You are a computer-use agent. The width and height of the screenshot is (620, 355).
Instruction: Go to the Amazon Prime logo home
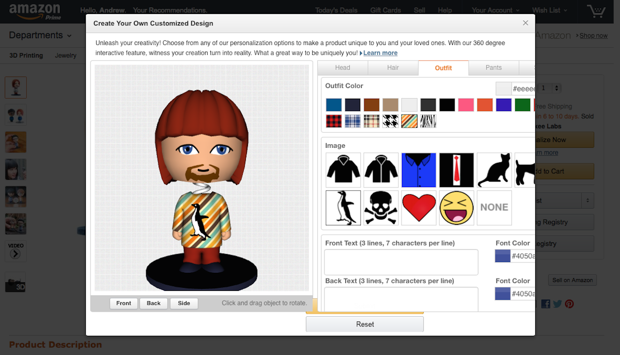[x=35, y=11]
